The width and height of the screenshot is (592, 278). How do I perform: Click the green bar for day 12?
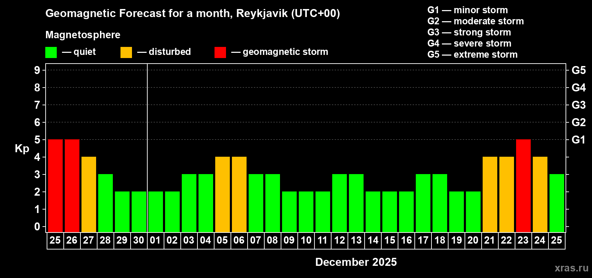(x=340, y=203)
